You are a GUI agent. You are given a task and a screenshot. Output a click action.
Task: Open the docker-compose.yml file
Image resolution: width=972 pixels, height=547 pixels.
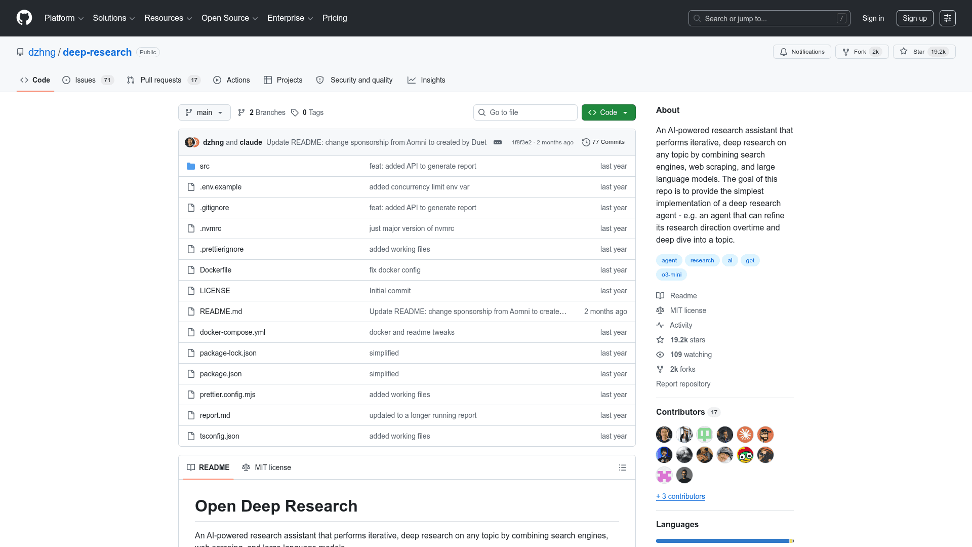pos(232,332)
